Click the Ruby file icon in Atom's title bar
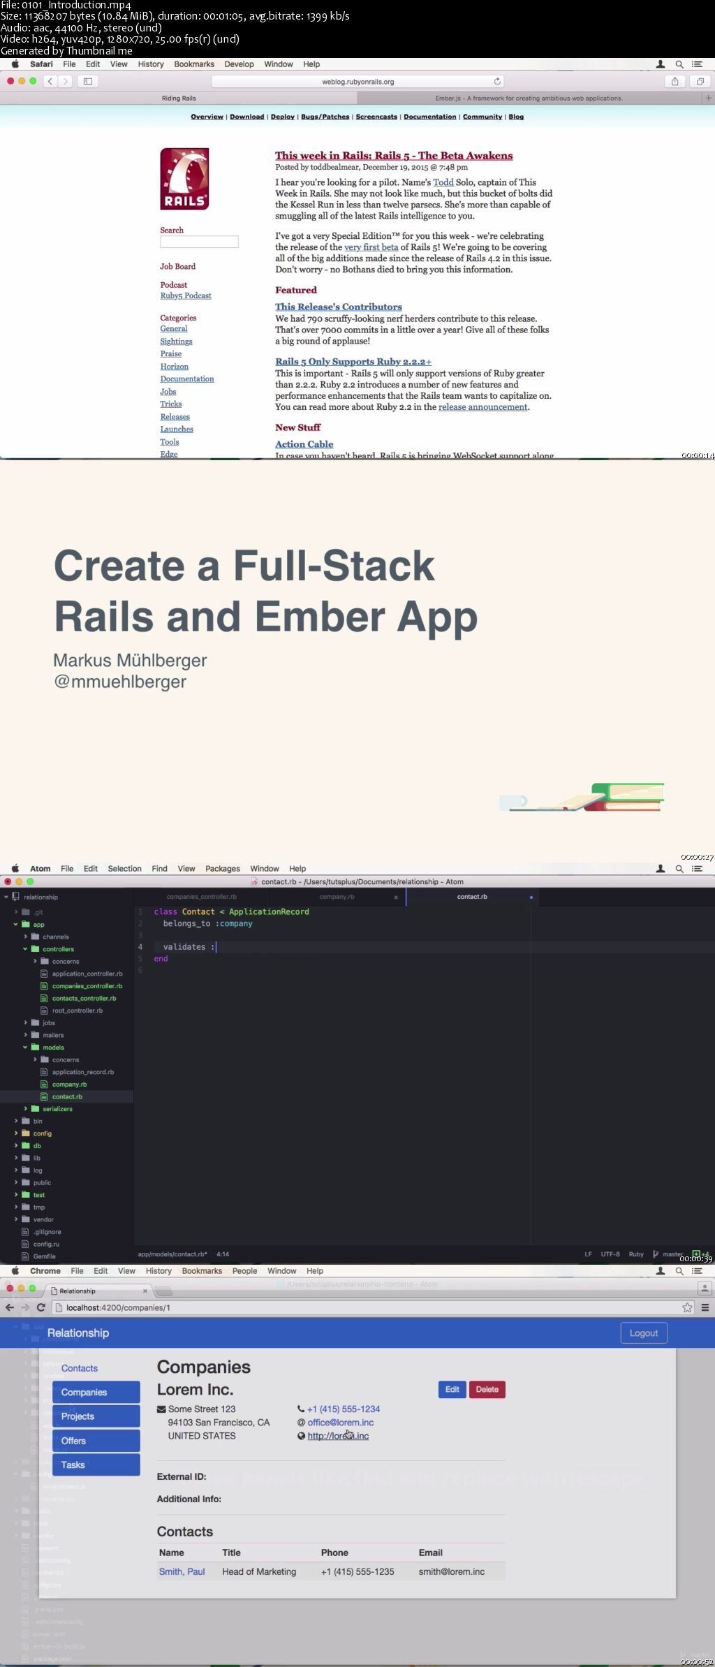Screen dimensions: 715x1667 tap(255, 881)
